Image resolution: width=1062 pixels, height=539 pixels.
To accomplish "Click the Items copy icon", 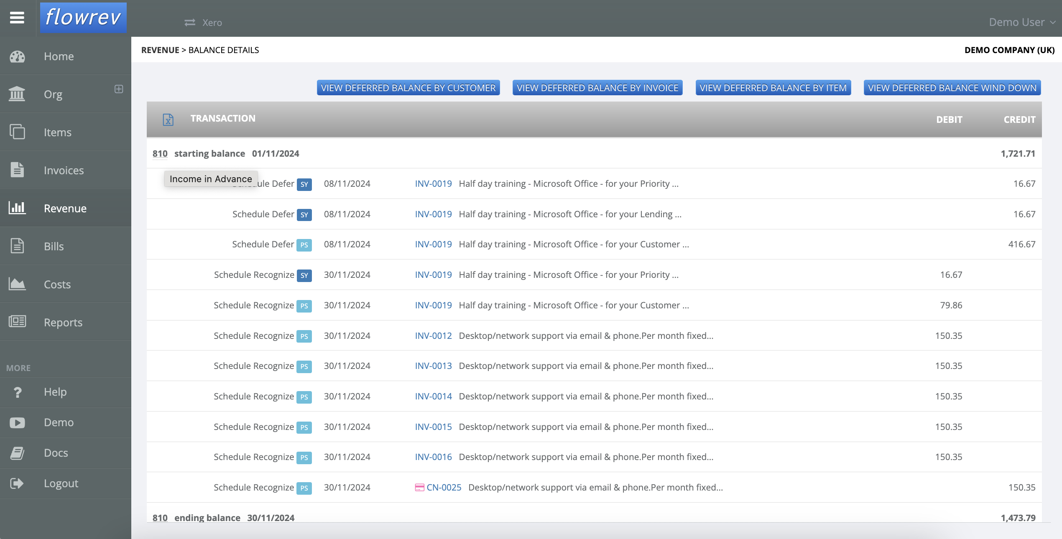I will point(17,132).
